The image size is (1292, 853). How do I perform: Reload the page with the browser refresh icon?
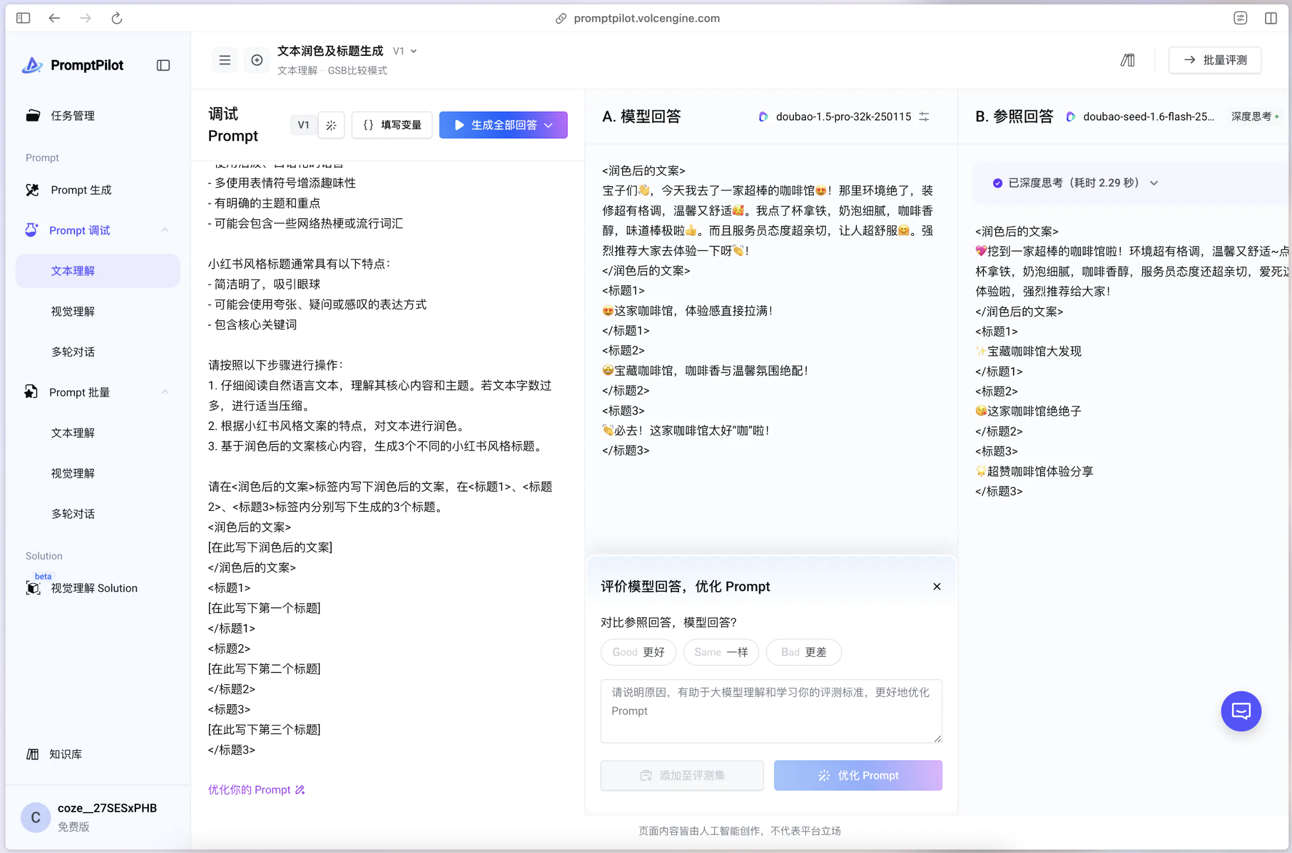[117, 18]
